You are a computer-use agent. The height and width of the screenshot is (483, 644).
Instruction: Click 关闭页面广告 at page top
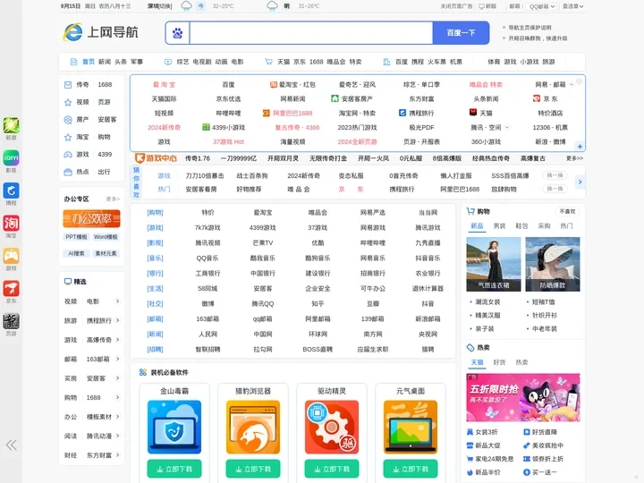pyautogui.click(x=456, y=6)
